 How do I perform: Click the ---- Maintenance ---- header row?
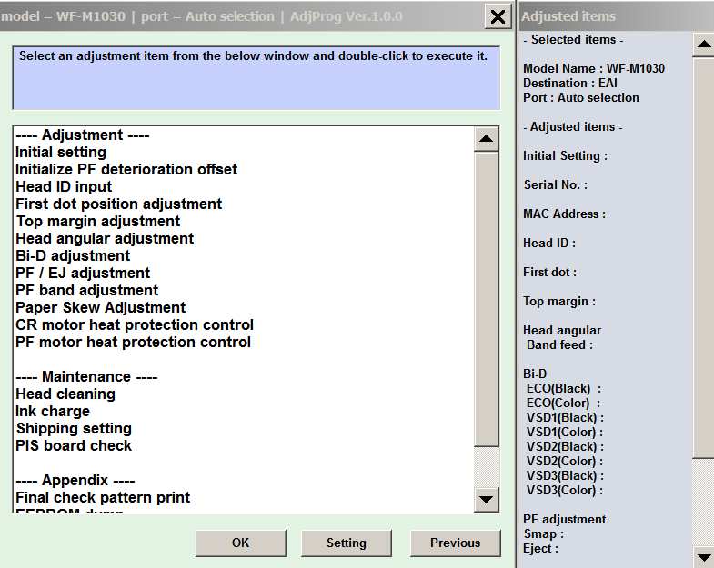(x=86, y=377)
